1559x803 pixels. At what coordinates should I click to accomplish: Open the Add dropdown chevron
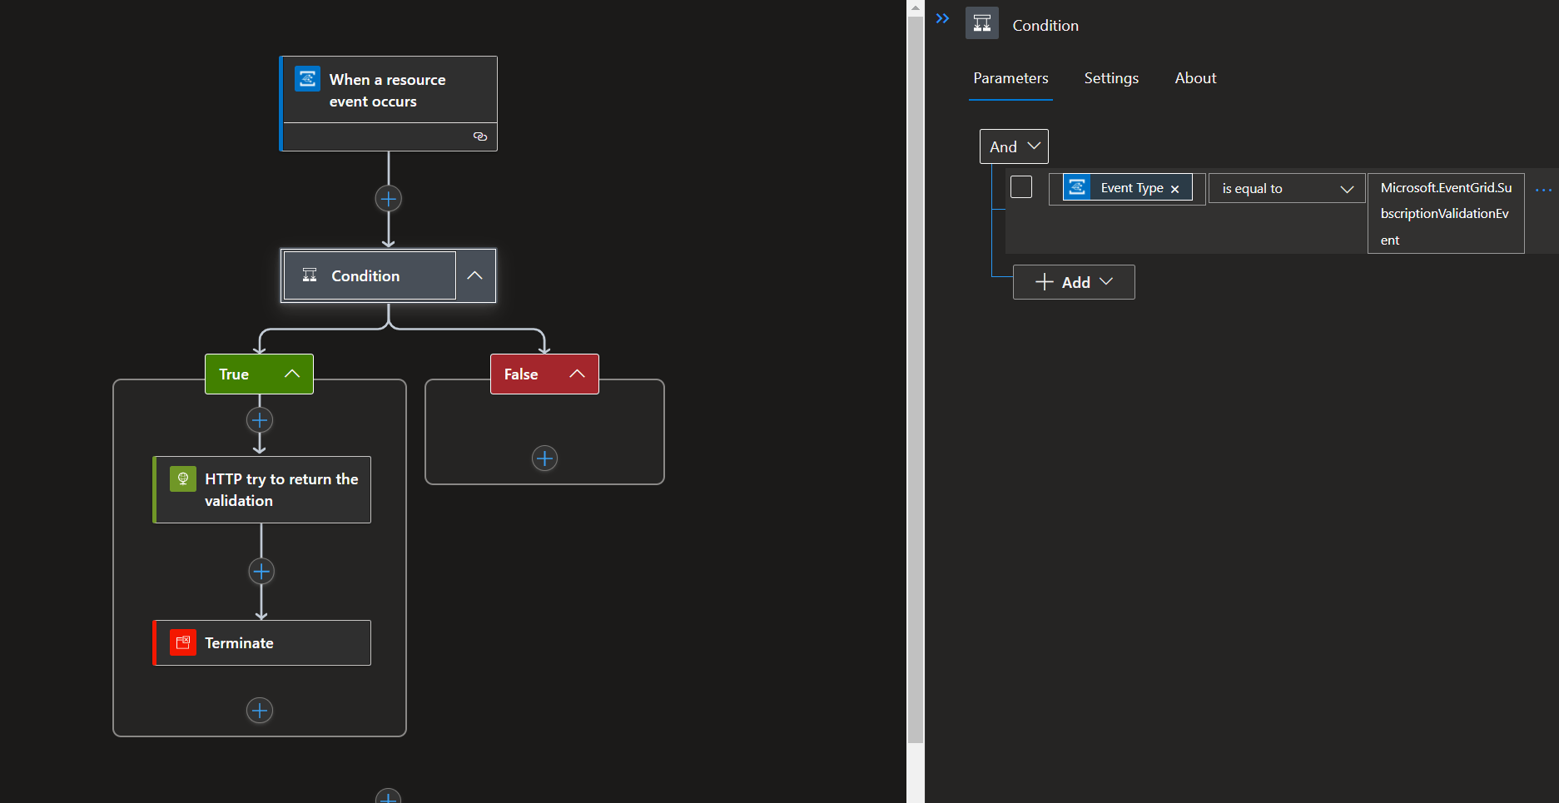(1108, 282)
